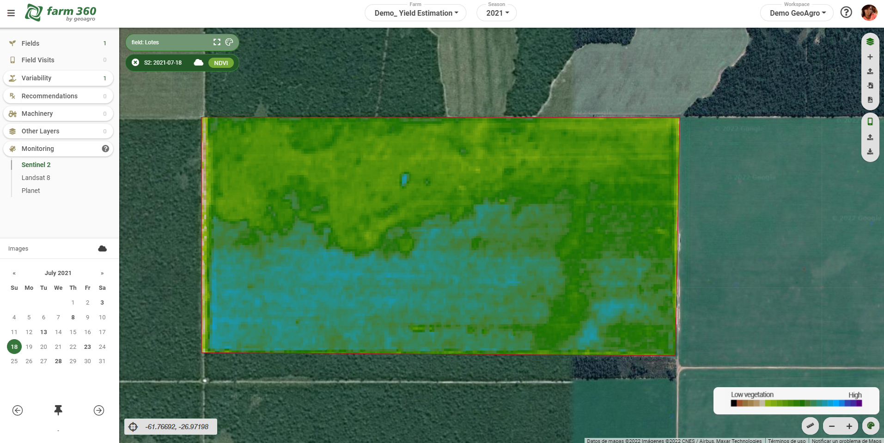Open the Planet tab under Monitoring

coord(31,191)
